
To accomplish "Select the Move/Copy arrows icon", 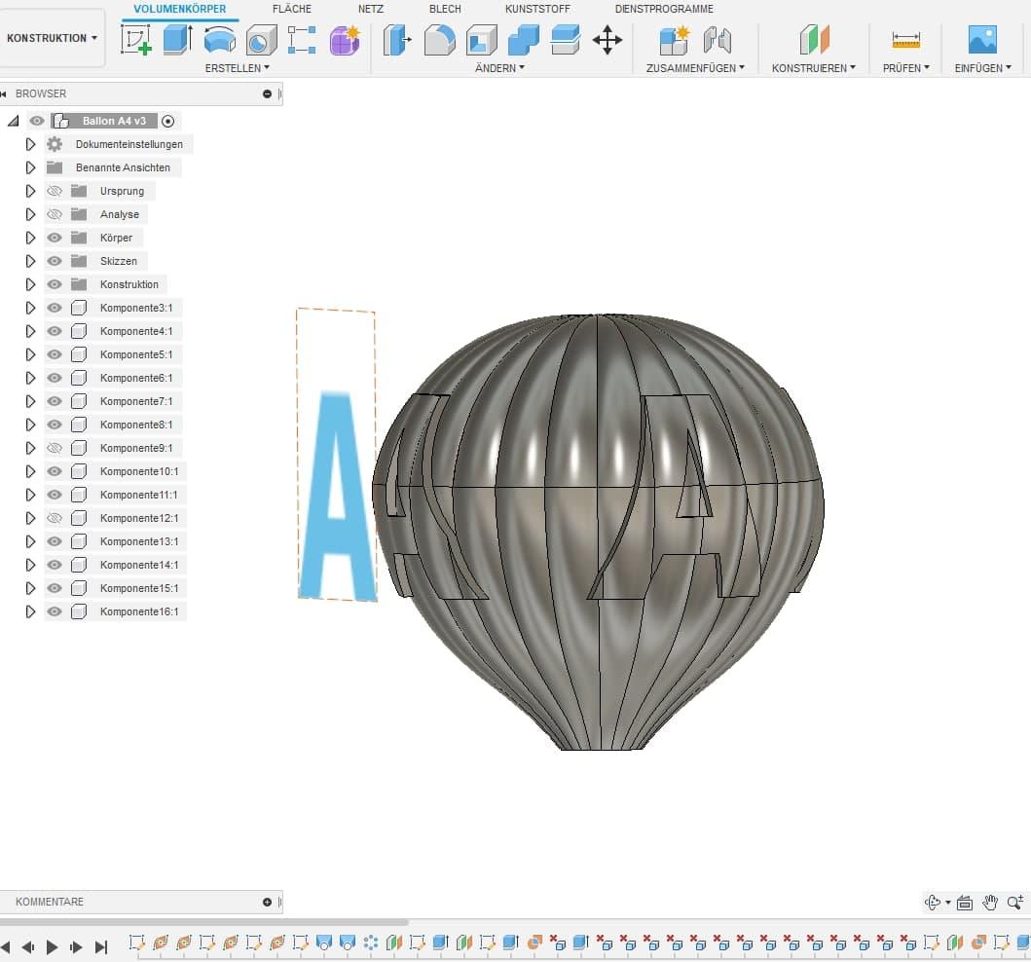I will tap(607, 40).
